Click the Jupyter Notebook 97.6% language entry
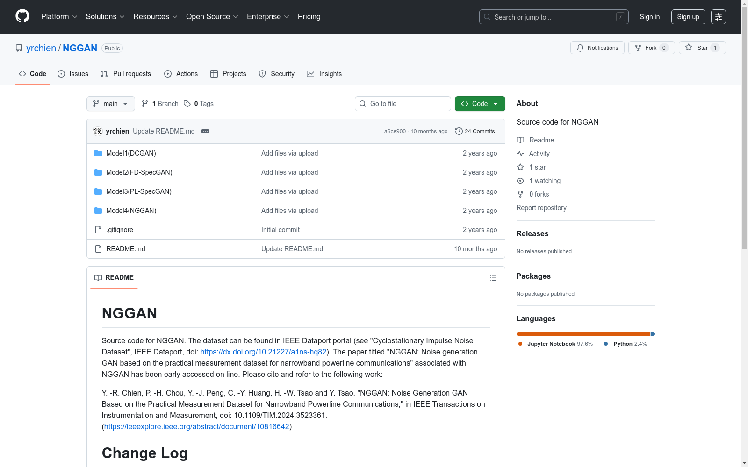Viewport: 748px width, 467px height. [x=555, y=344]
